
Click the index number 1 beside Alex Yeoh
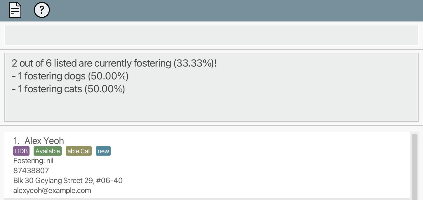click(x=16, y=141)
